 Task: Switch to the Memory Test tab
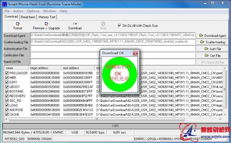point(47,17)
